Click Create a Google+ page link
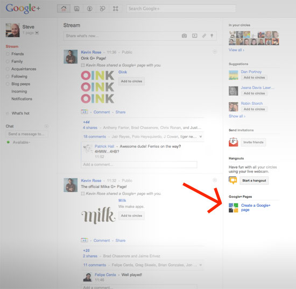The width and height of the screenshot is (296, 289). tap(256, 207)
